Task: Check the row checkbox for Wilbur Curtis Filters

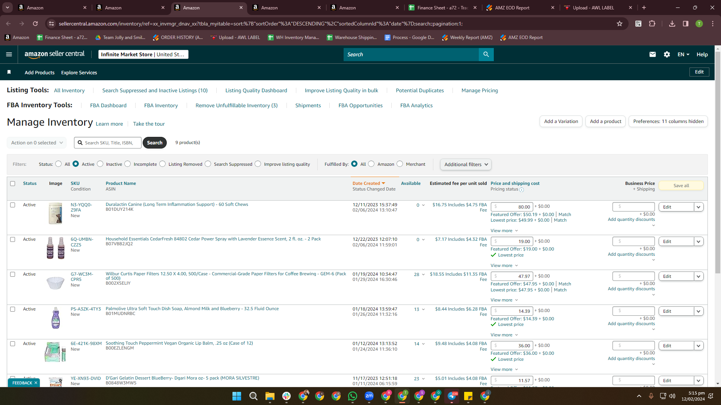Action: click(13, 274)
